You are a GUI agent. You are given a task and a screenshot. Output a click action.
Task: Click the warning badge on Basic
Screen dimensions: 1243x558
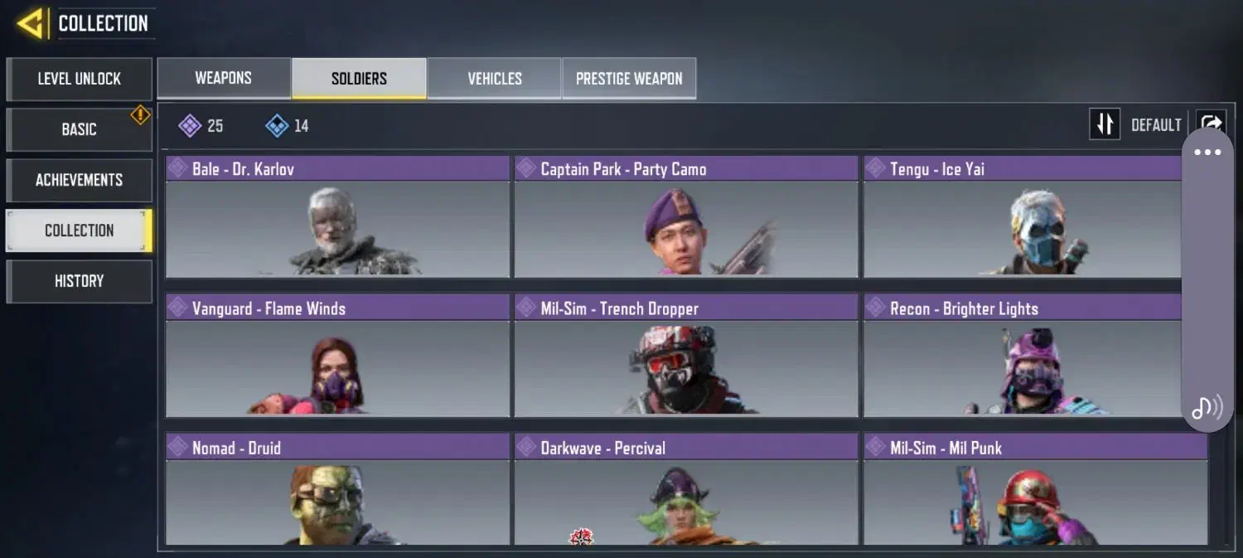pos(141,115)
